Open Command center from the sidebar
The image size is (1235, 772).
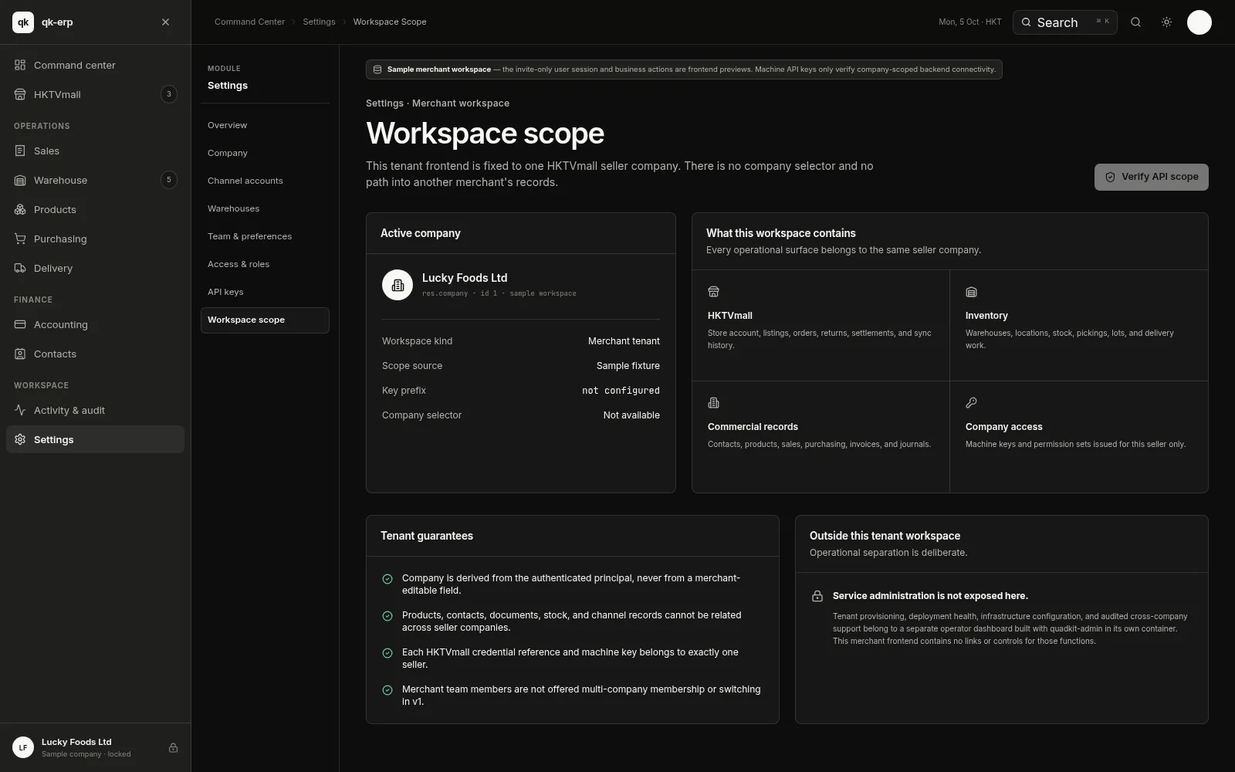coord(95,65)
